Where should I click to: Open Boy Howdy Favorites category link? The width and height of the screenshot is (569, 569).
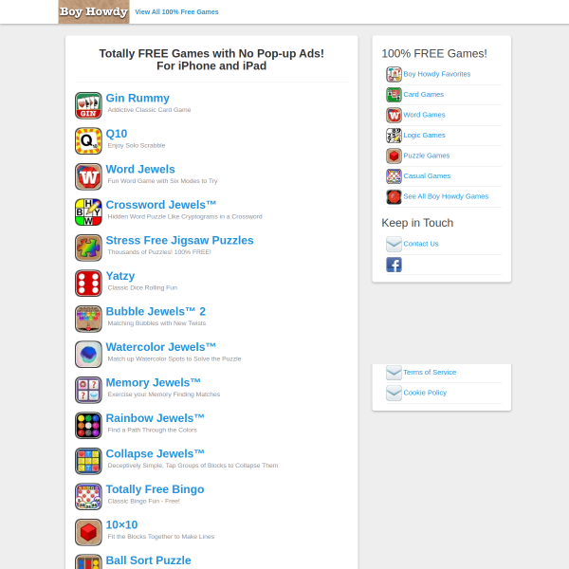coord(437,74)
